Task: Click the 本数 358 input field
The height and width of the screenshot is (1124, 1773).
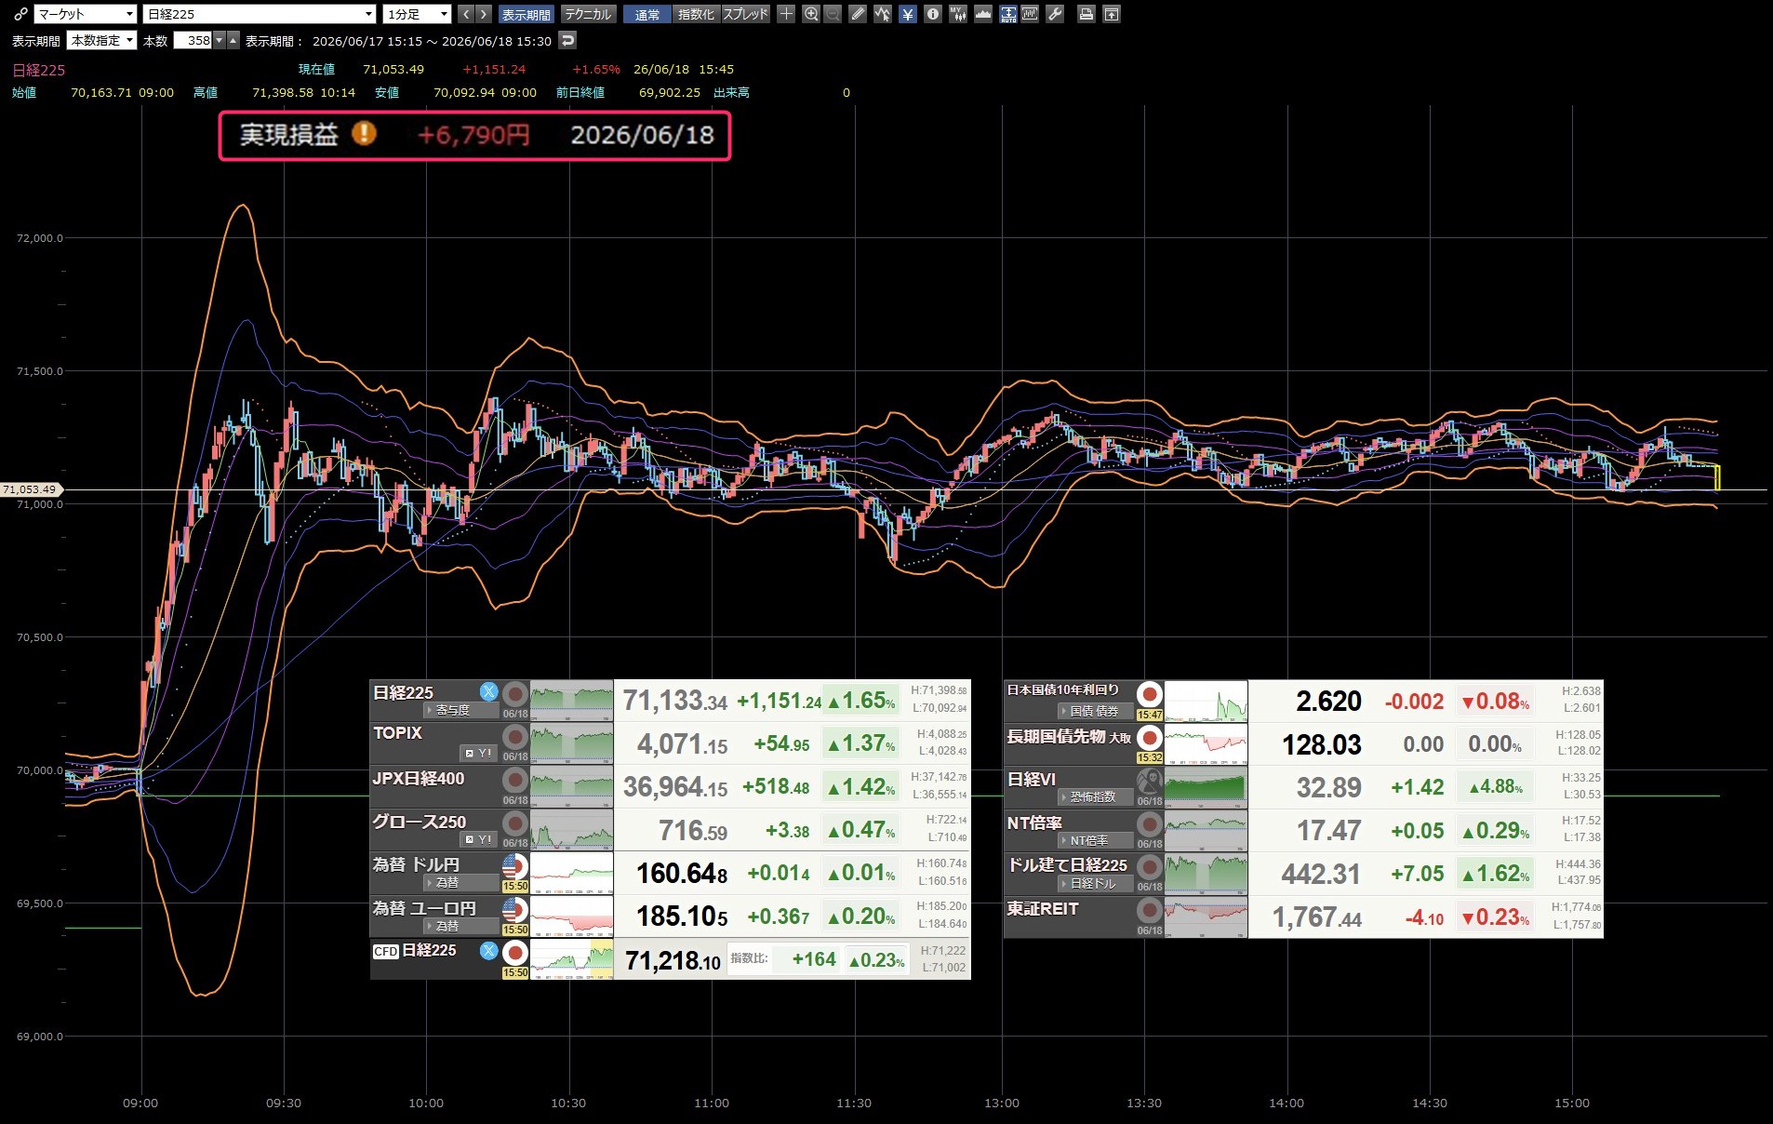Action: pos(193,41)
